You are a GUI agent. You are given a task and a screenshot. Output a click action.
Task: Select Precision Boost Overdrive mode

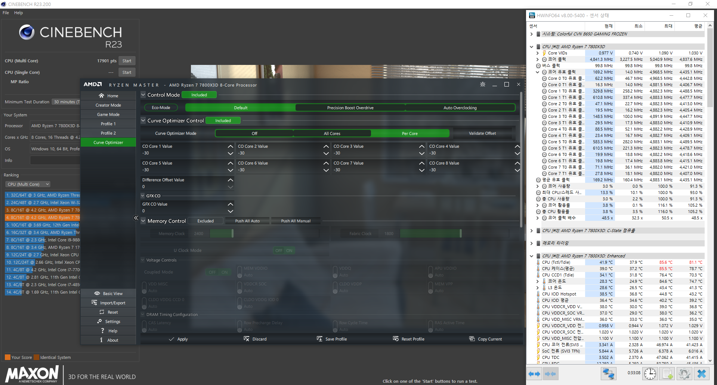point(350,108)
